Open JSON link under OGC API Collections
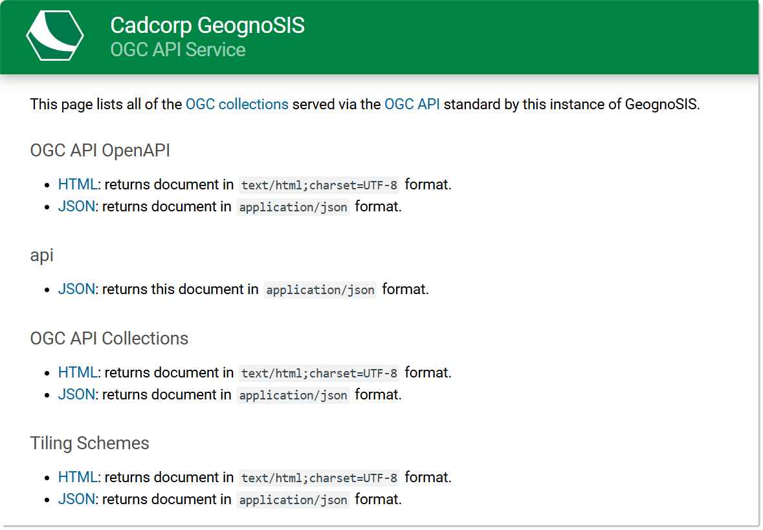Image resolution: width=763 pixels, height=530 pixels. tap(76, 394)
